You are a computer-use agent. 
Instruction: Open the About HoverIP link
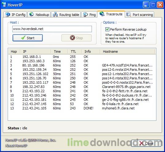(16, 146)
